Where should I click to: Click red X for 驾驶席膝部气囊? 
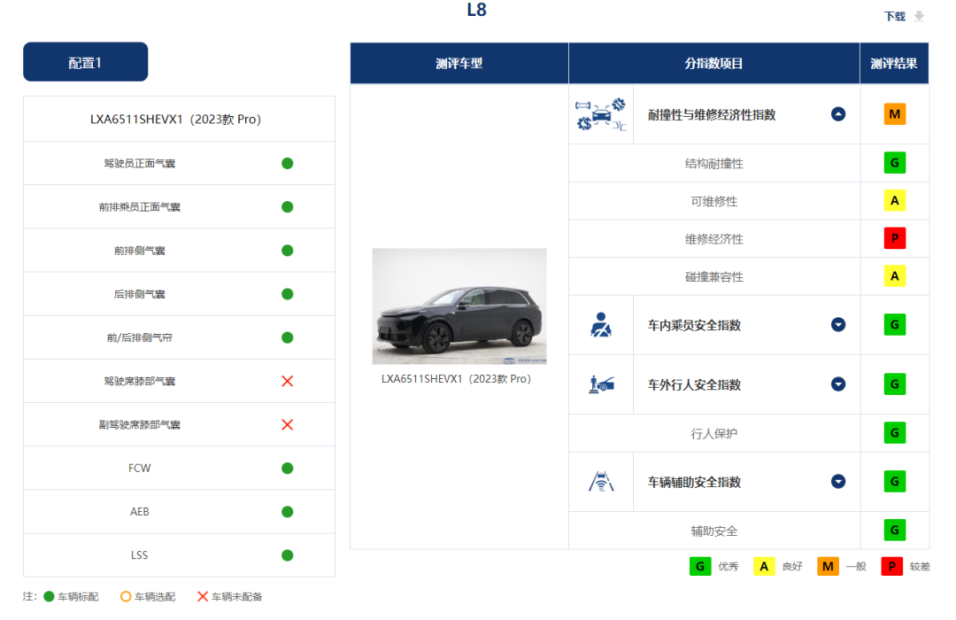(x=287, y=382)
